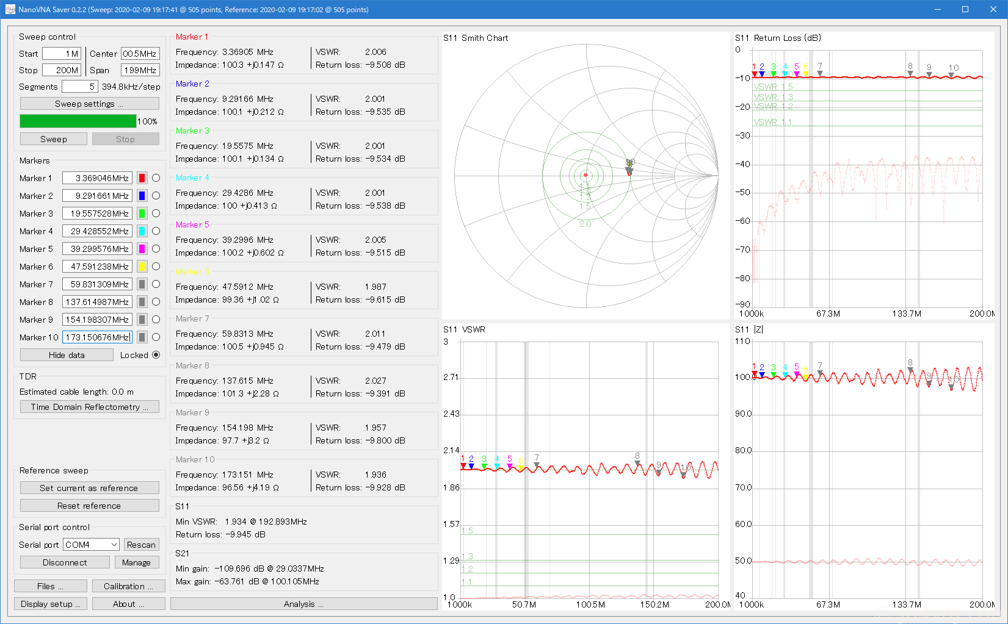The width and height of the screenshot is (1008, 624).
Task: Open Marker 5 magenta color picker
Action: [142, 249]
